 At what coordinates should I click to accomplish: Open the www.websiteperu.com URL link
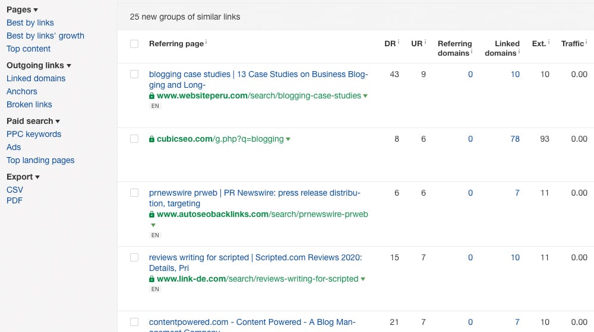(x=259, y=95)
